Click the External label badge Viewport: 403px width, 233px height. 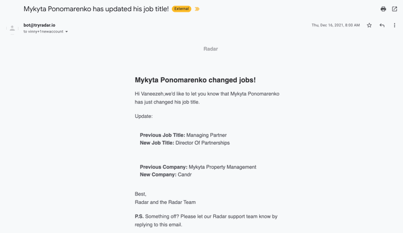[x=181, y=9]
